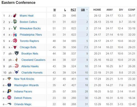Screen dimensions: 137x107
Task: Click the Brooklyn Nets logo icon
Action: tap(16, 53)
